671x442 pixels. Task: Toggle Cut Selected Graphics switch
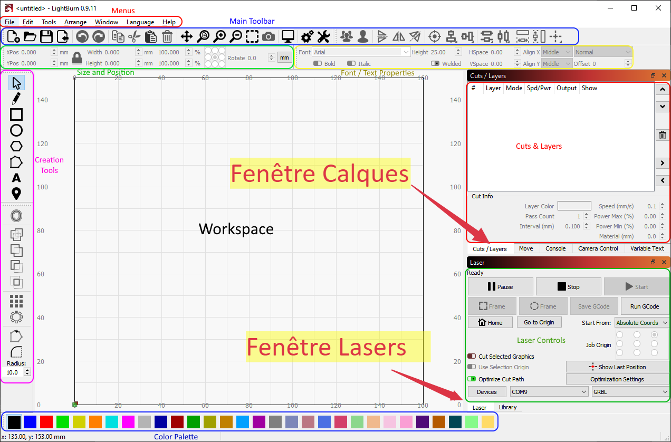click(472, 357)
